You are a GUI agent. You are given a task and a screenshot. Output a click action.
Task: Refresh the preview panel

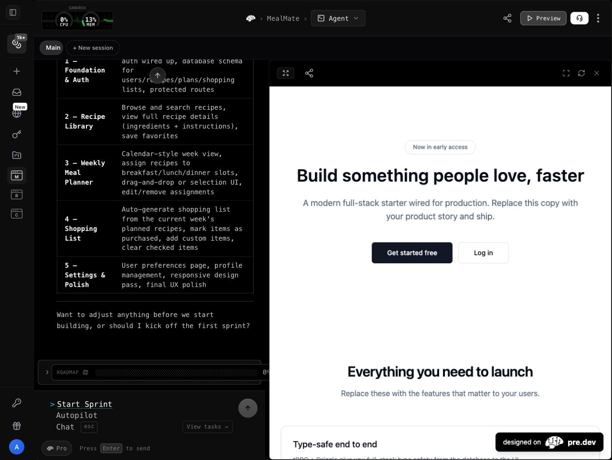(582, 73)
